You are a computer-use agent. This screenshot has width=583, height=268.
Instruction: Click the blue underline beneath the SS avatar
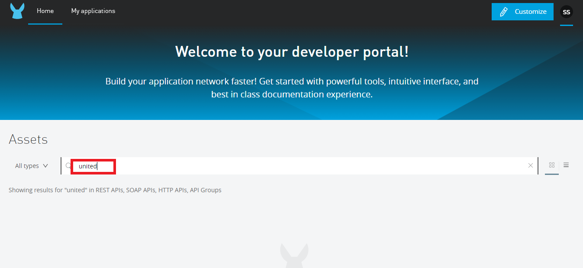click(x=566, y=25)
